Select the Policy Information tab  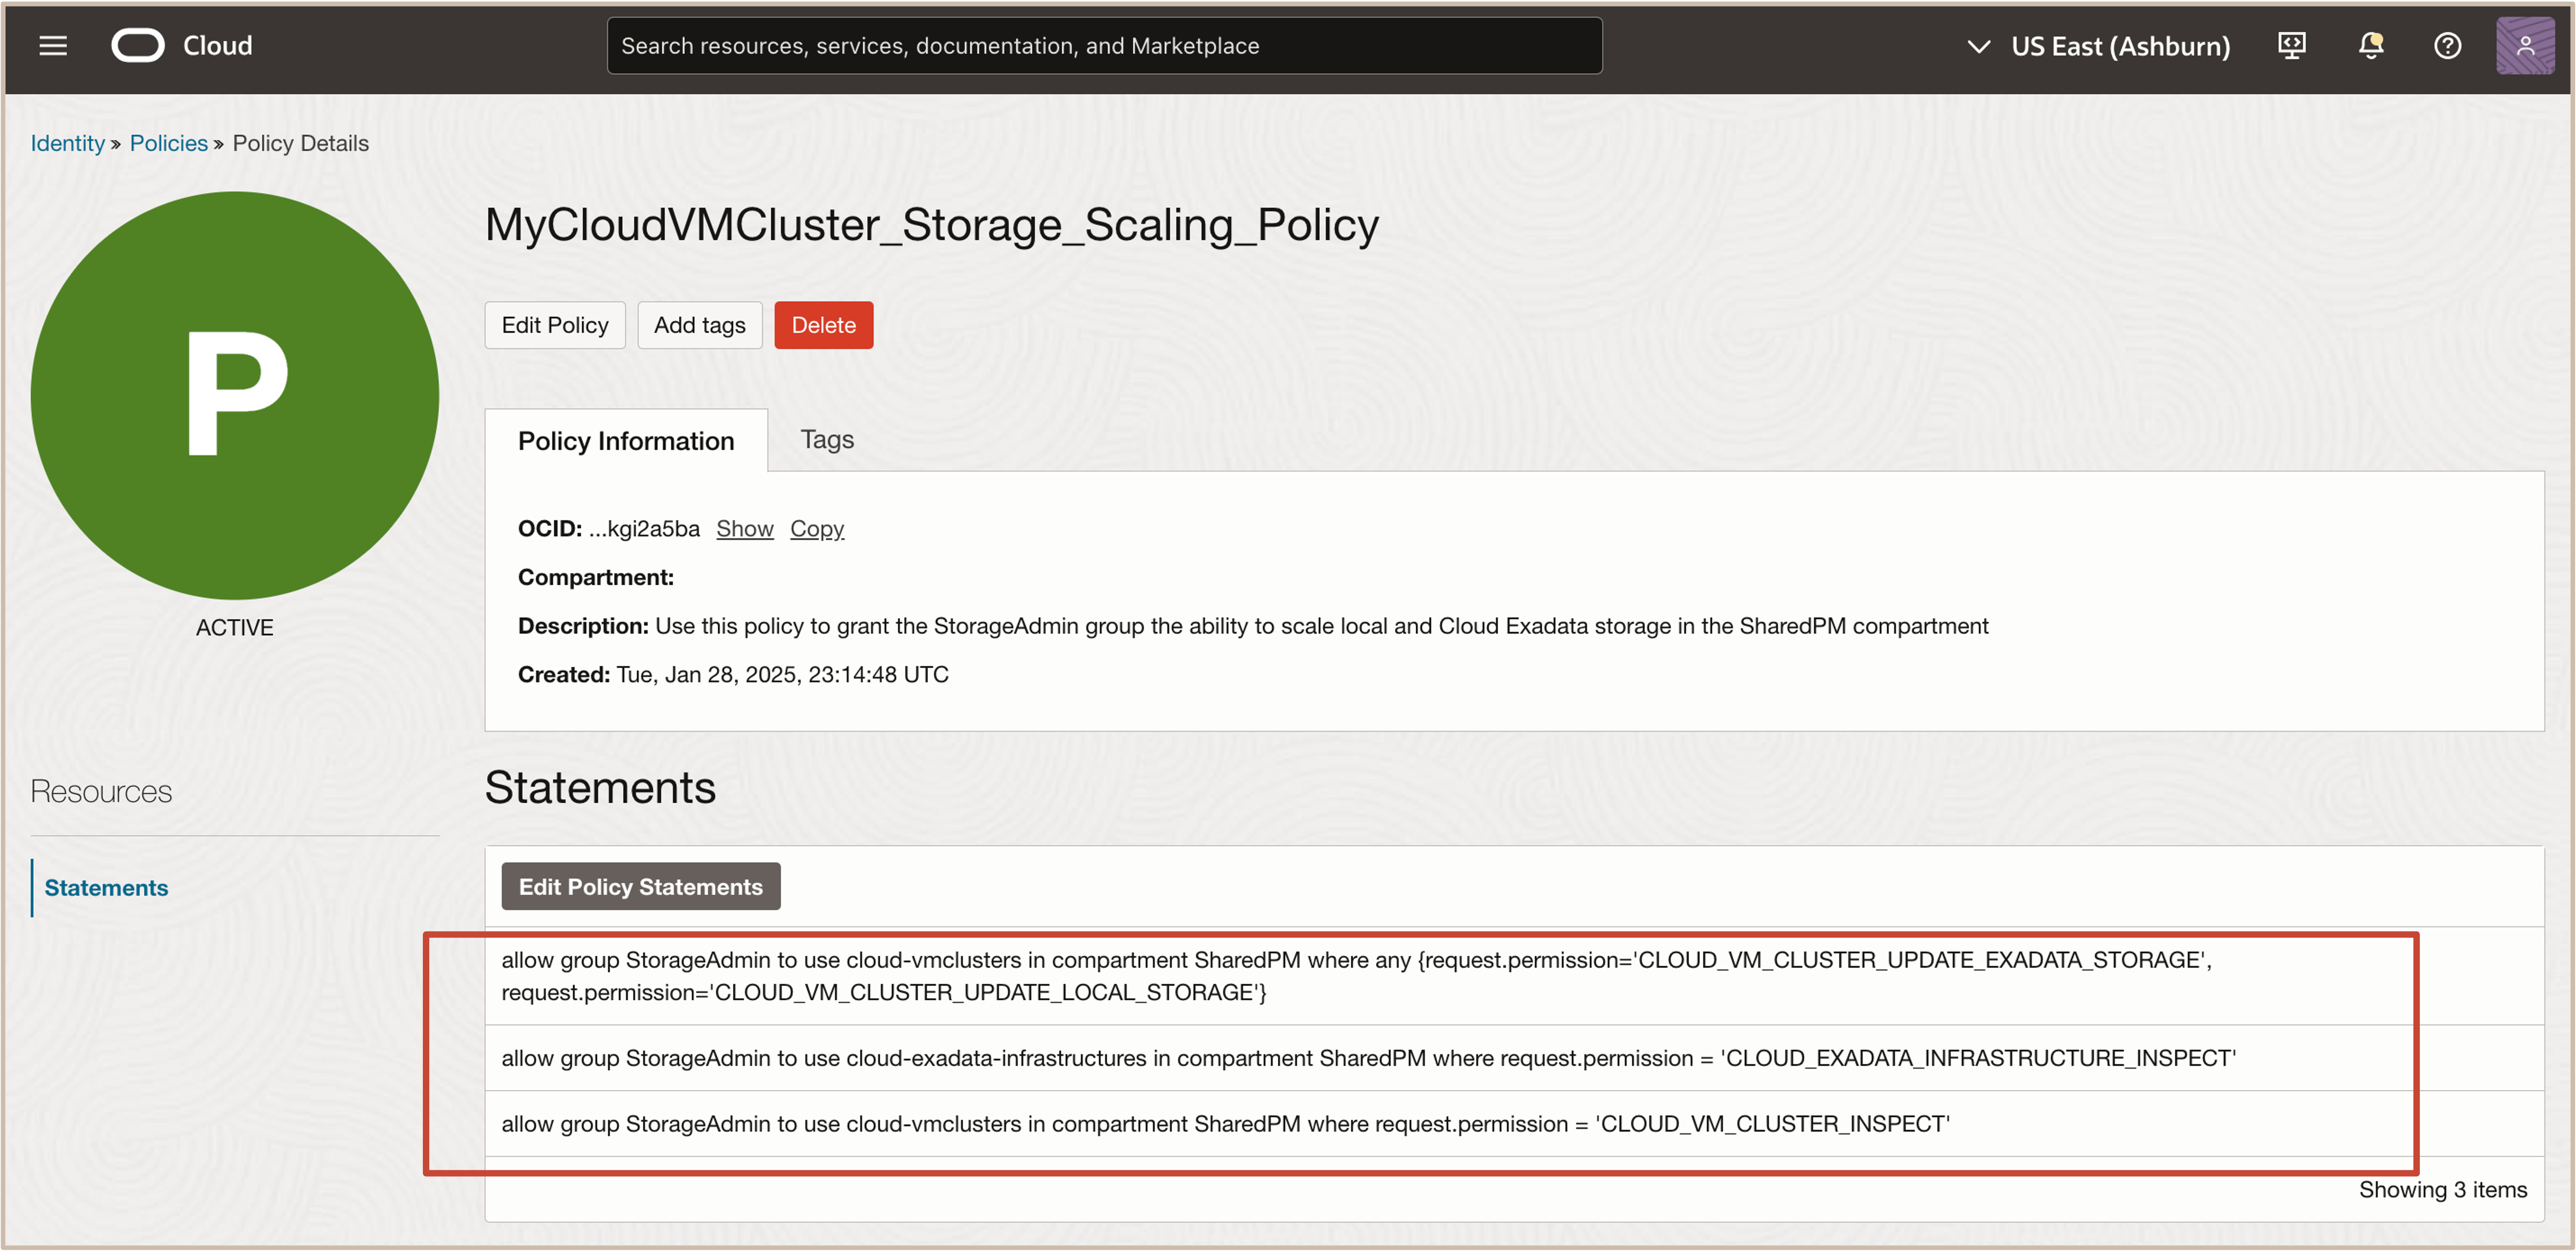tap(625, 441)
